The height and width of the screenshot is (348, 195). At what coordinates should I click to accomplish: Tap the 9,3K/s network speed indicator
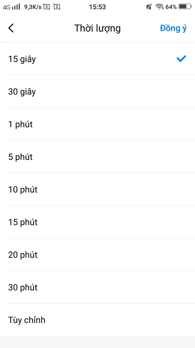coord(33,7)
